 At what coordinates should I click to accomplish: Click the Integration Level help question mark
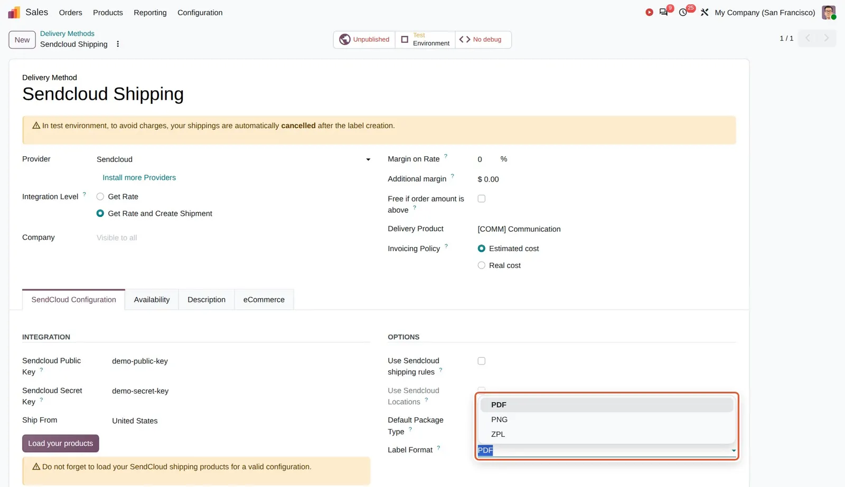click(84, 194)
